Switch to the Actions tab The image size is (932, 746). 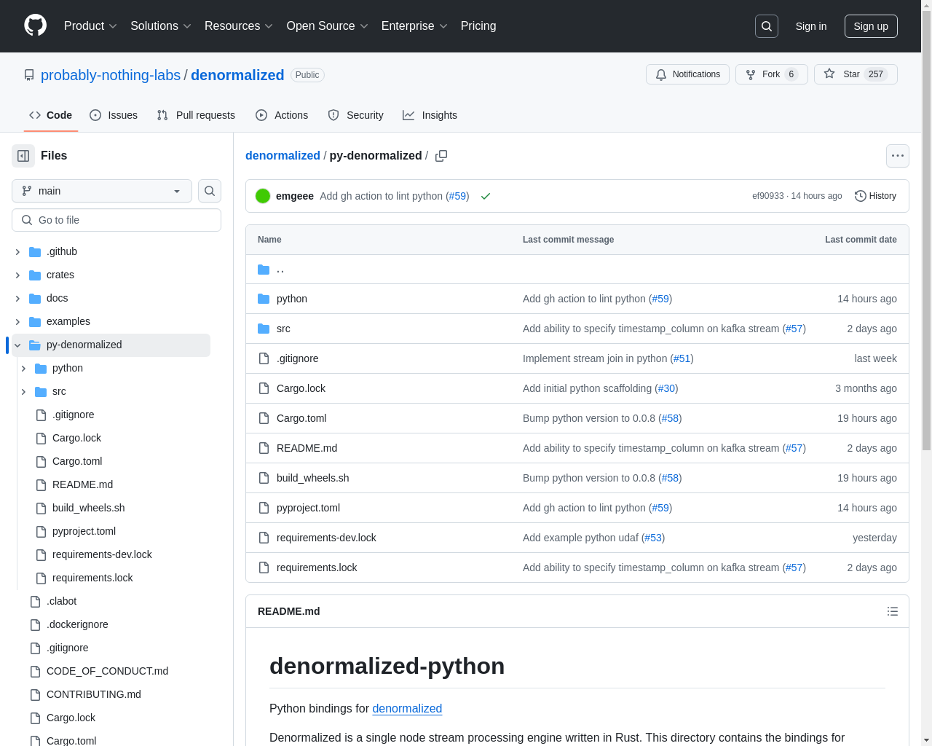[x=282, y=115]
